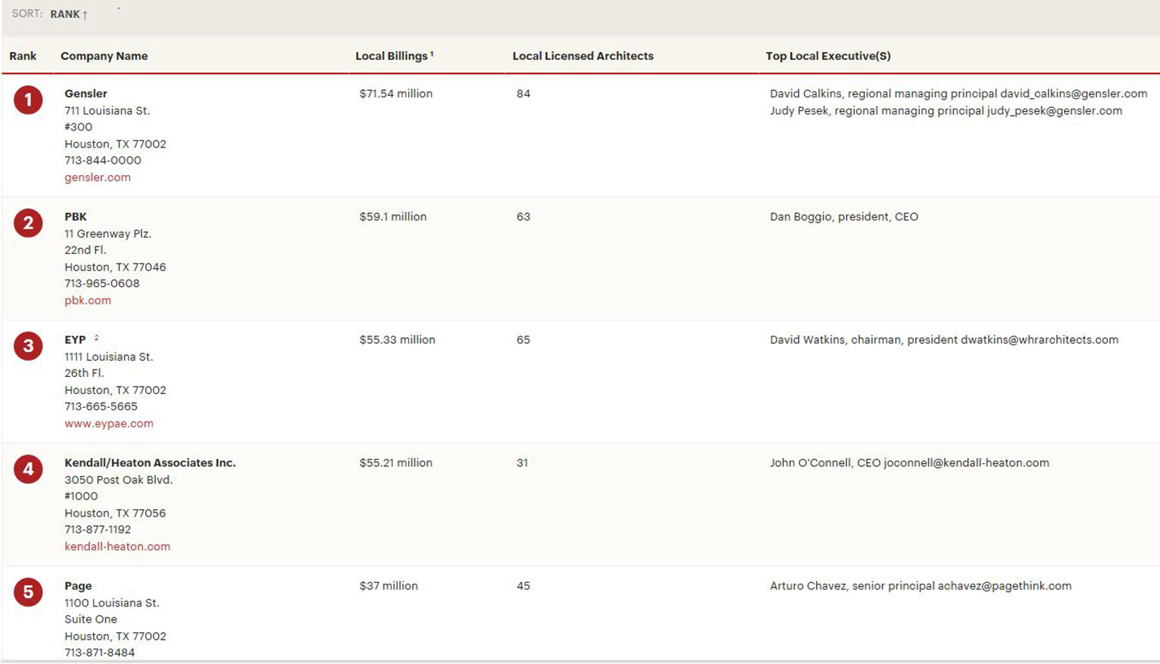Select the Kendall/Heaton Associates Inc. company name
Viewport: 1160px width, 664px height.
click(x=150, y=464)
